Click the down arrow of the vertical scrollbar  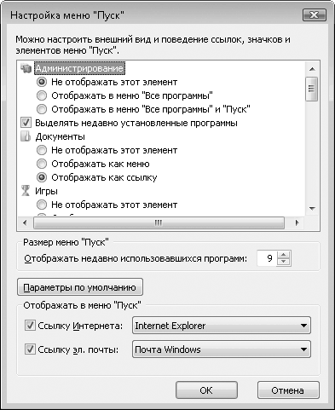point(312,209)
